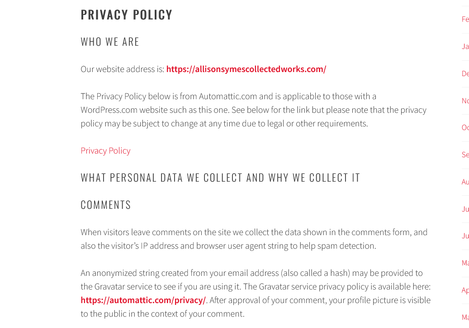469x328 pixels.
Task: Click the bold PRIVACY POLICY page title
Action: pos(127,15)
